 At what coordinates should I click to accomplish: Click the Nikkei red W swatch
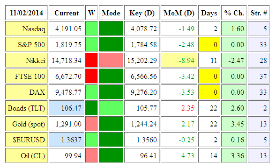[x=91, y=60]
